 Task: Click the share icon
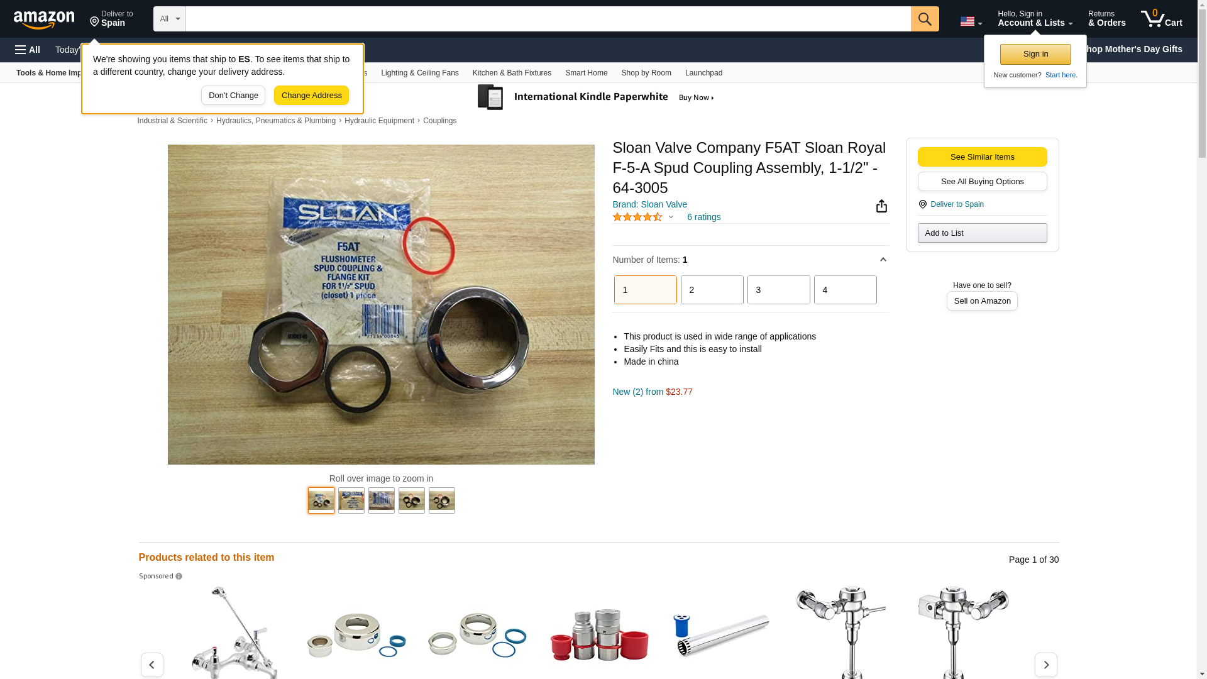pos(881,206)
